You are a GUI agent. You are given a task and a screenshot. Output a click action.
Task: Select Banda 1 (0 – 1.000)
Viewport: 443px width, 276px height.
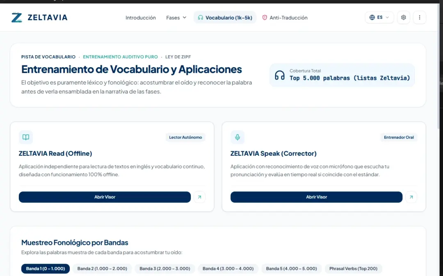coord(46,269)
